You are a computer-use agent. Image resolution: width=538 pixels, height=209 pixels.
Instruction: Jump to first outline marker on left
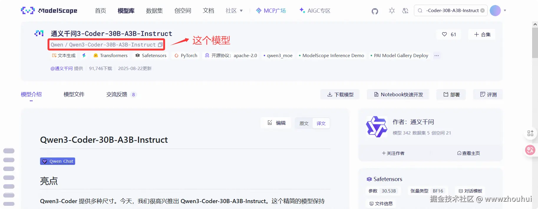[x=9, y=151]
